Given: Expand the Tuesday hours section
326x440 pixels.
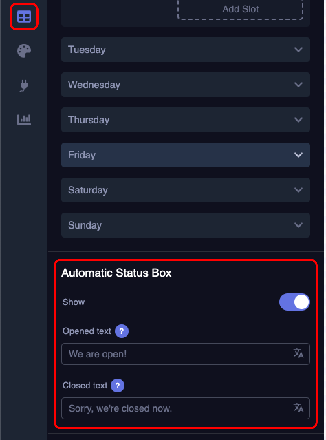Looking at the screenshot, I should (186, 50).
